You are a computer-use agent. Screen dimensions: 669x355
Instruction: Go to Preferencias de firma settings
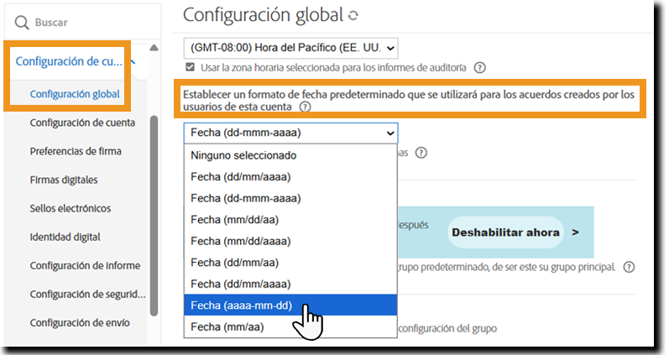76,151
